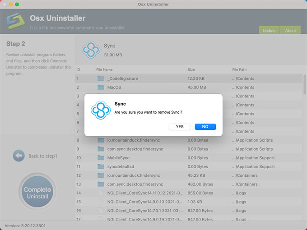The width and height of the screenshot is (307, 230).
Task: Select row 9 com.sync.desktop.findersync name
Action: (135, 149)
